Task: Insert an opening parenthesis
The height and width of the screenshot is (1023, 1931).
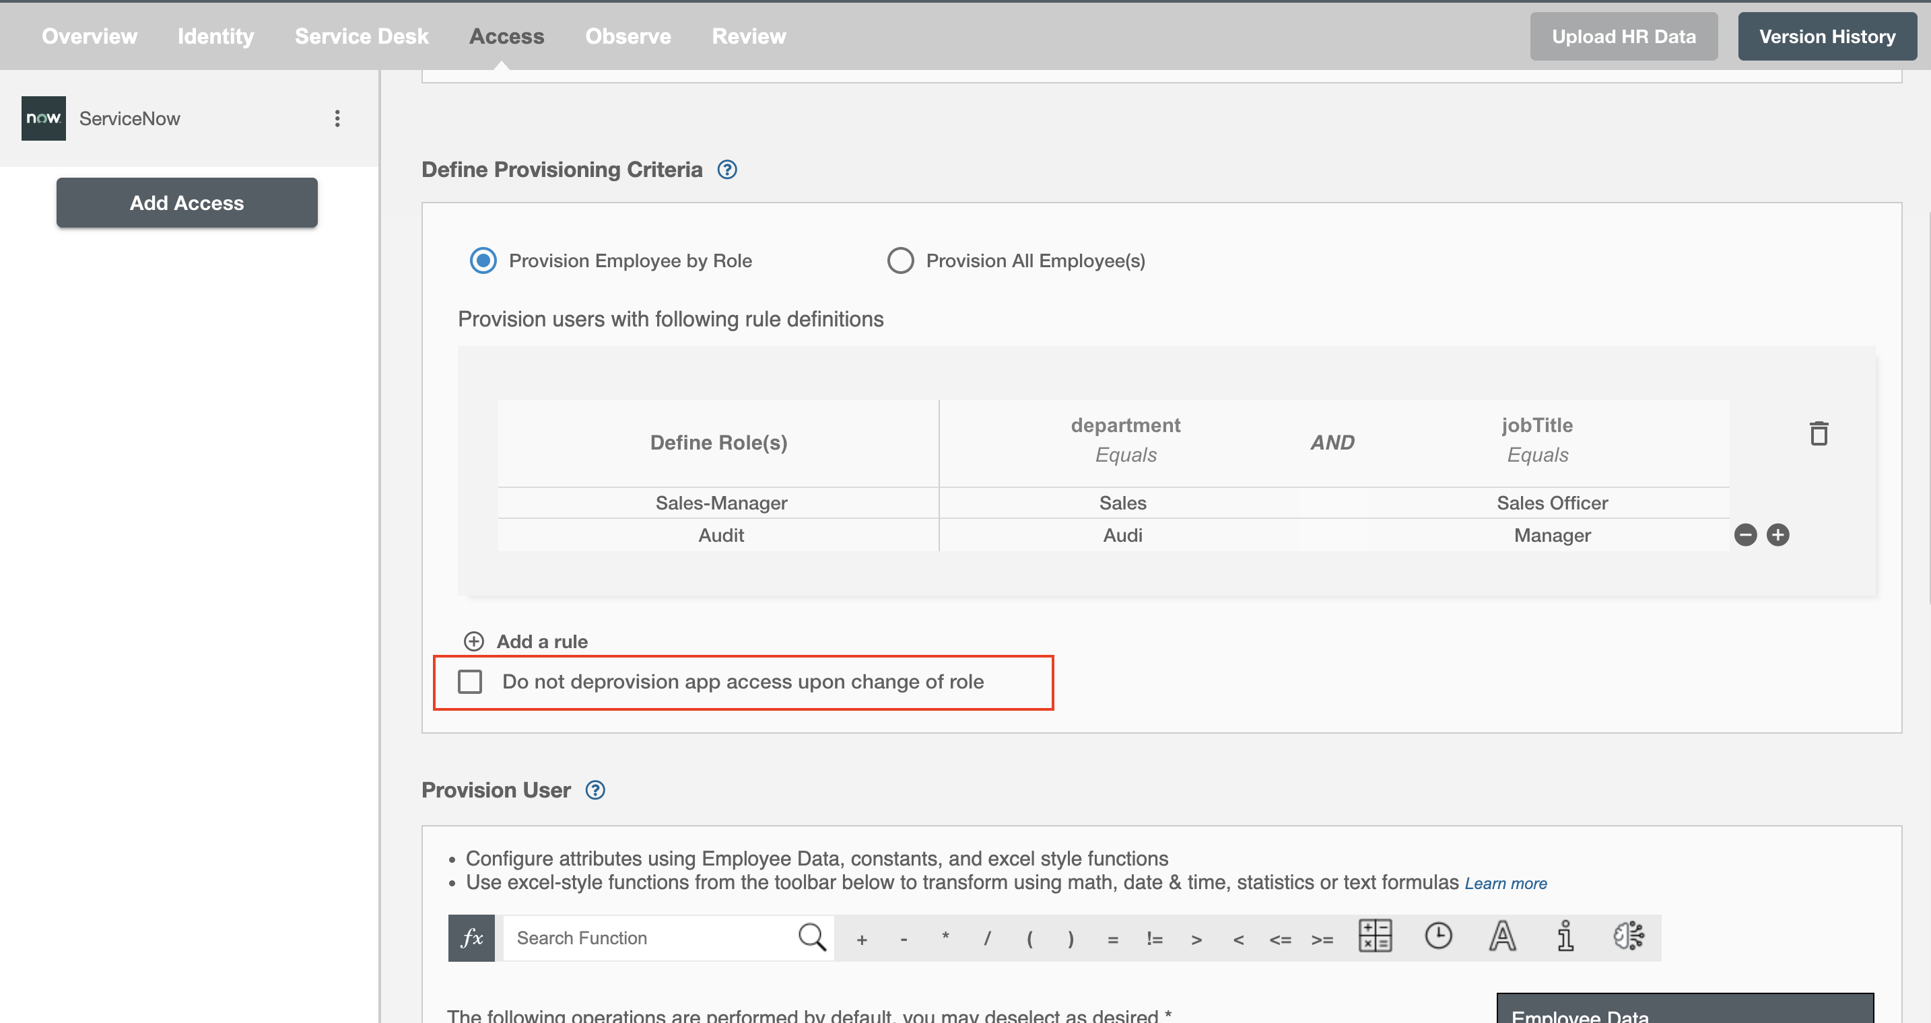Action: pyautogui.click(x=1030, y=938)
